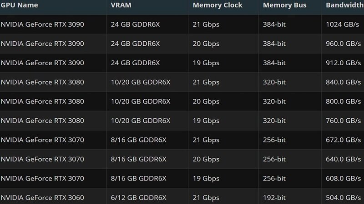Viewport: 364px width, 204px height.
Task: Click the 840.0 GB/s bandwidth cell
Action: pyautogui.click(x=344, y=82)
